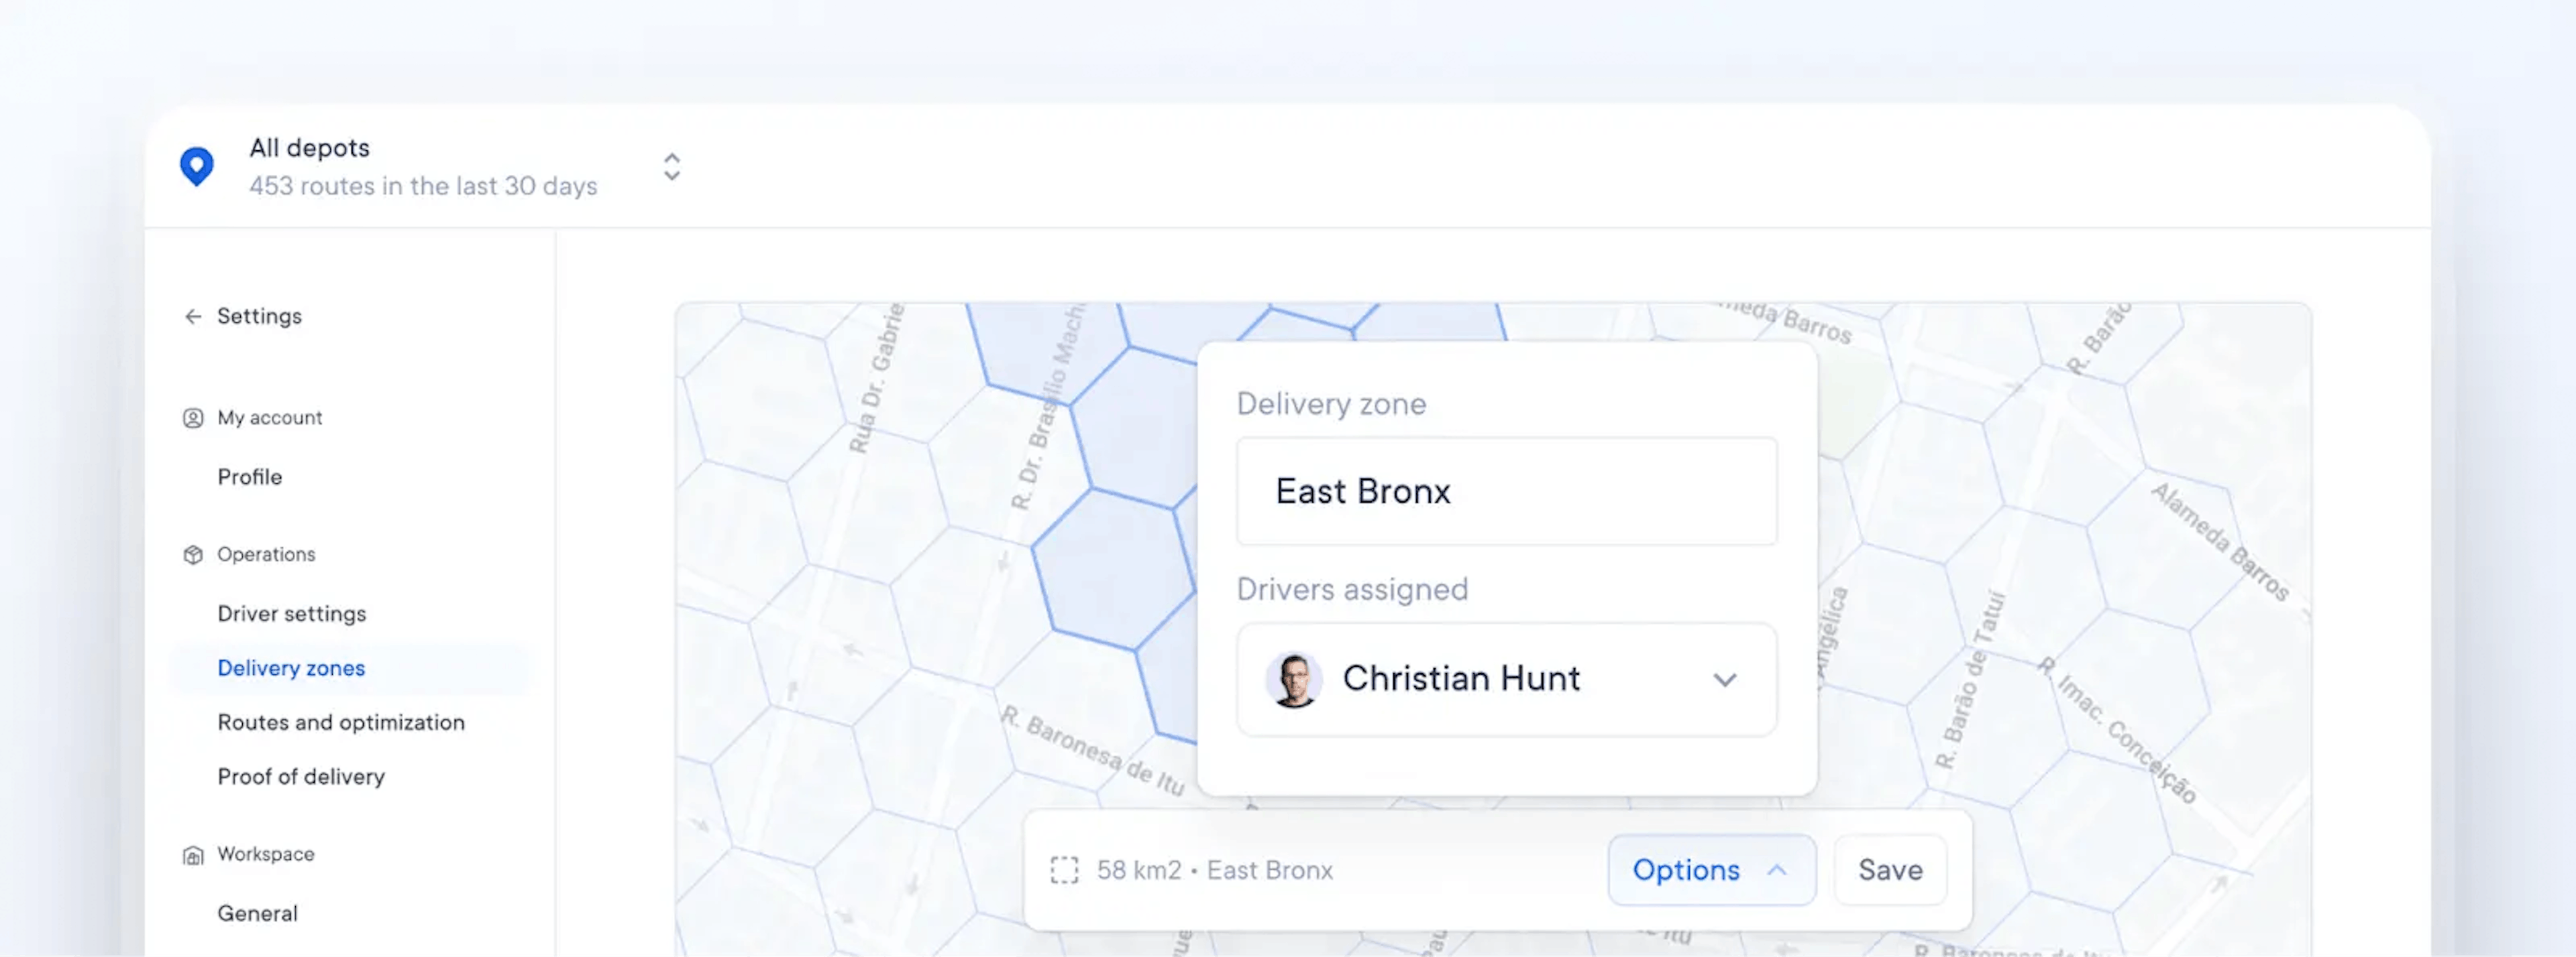Click the Operations gift box icon

[191, 553]
